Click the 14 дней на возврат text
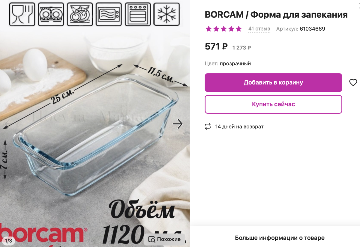 click(x=239, y=126)
